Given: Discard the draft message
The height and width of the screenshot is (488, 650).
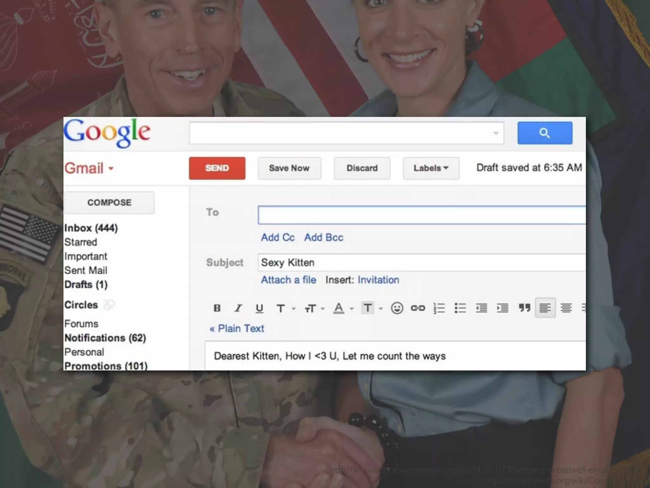Looking at the screenshot, I should (362, 168).
